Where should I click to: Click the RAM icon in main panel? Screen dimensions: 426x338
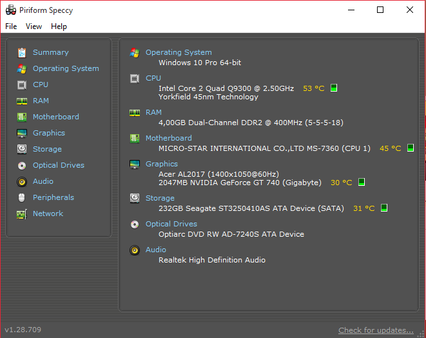pyautogui.click(x=135, y=113)
